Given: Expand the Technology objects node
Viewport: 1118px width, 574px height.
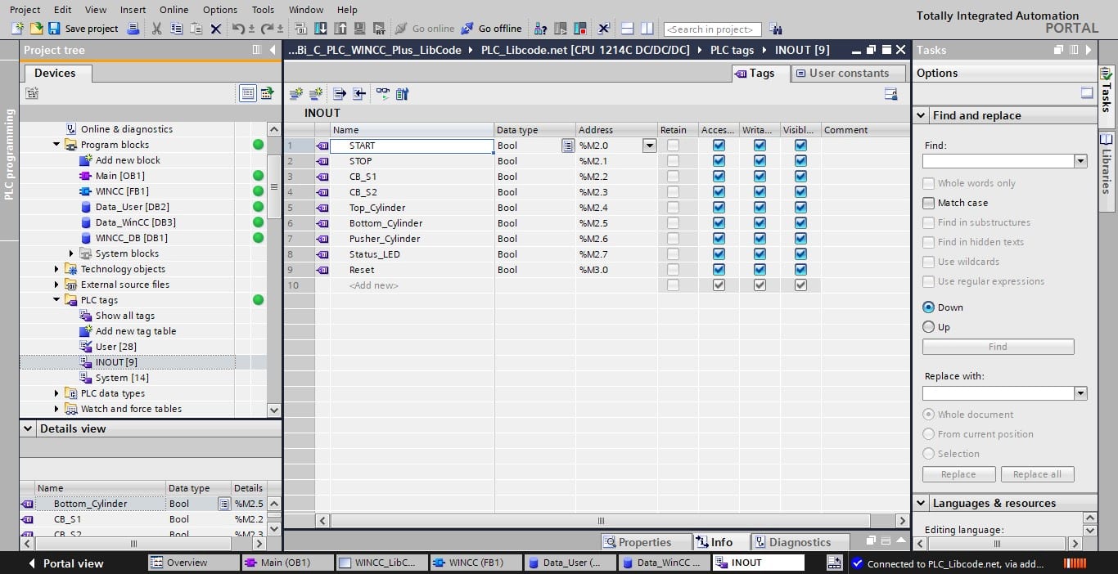Looking at the screenshot, I should [x=56, y=269].
